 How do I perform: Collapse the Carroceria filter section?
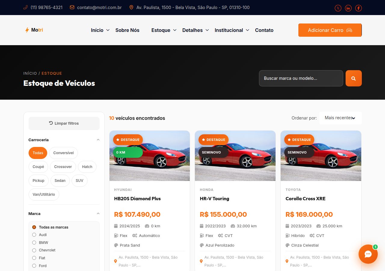pyautogui.click(x=98, y=140)
